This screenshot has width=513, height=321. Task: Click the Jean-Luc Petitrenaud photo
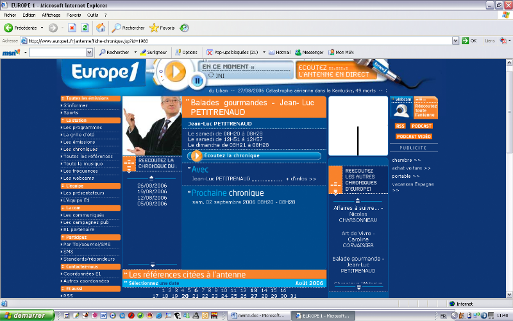[x=152, y=126]
